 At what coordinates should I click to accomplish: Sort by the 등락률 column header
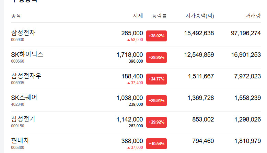click(159, 16)
